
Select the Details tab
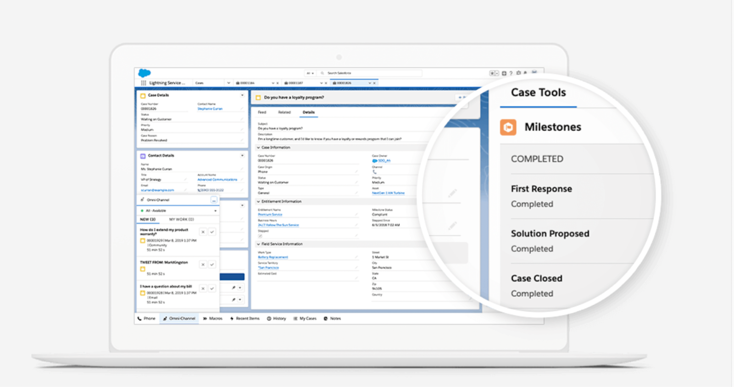coord(309,112)
